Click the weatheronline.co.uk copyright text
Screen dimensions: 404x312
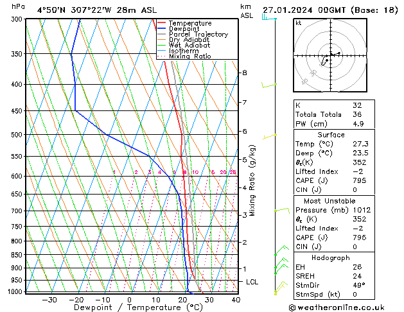click(x=337, y=308)
